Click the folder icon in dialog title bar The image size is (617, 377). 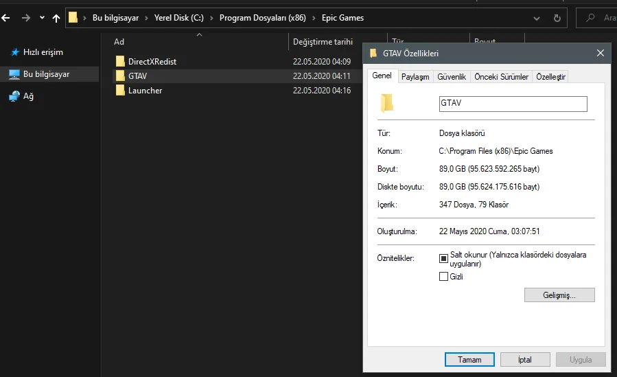click(x=373, y=53)
